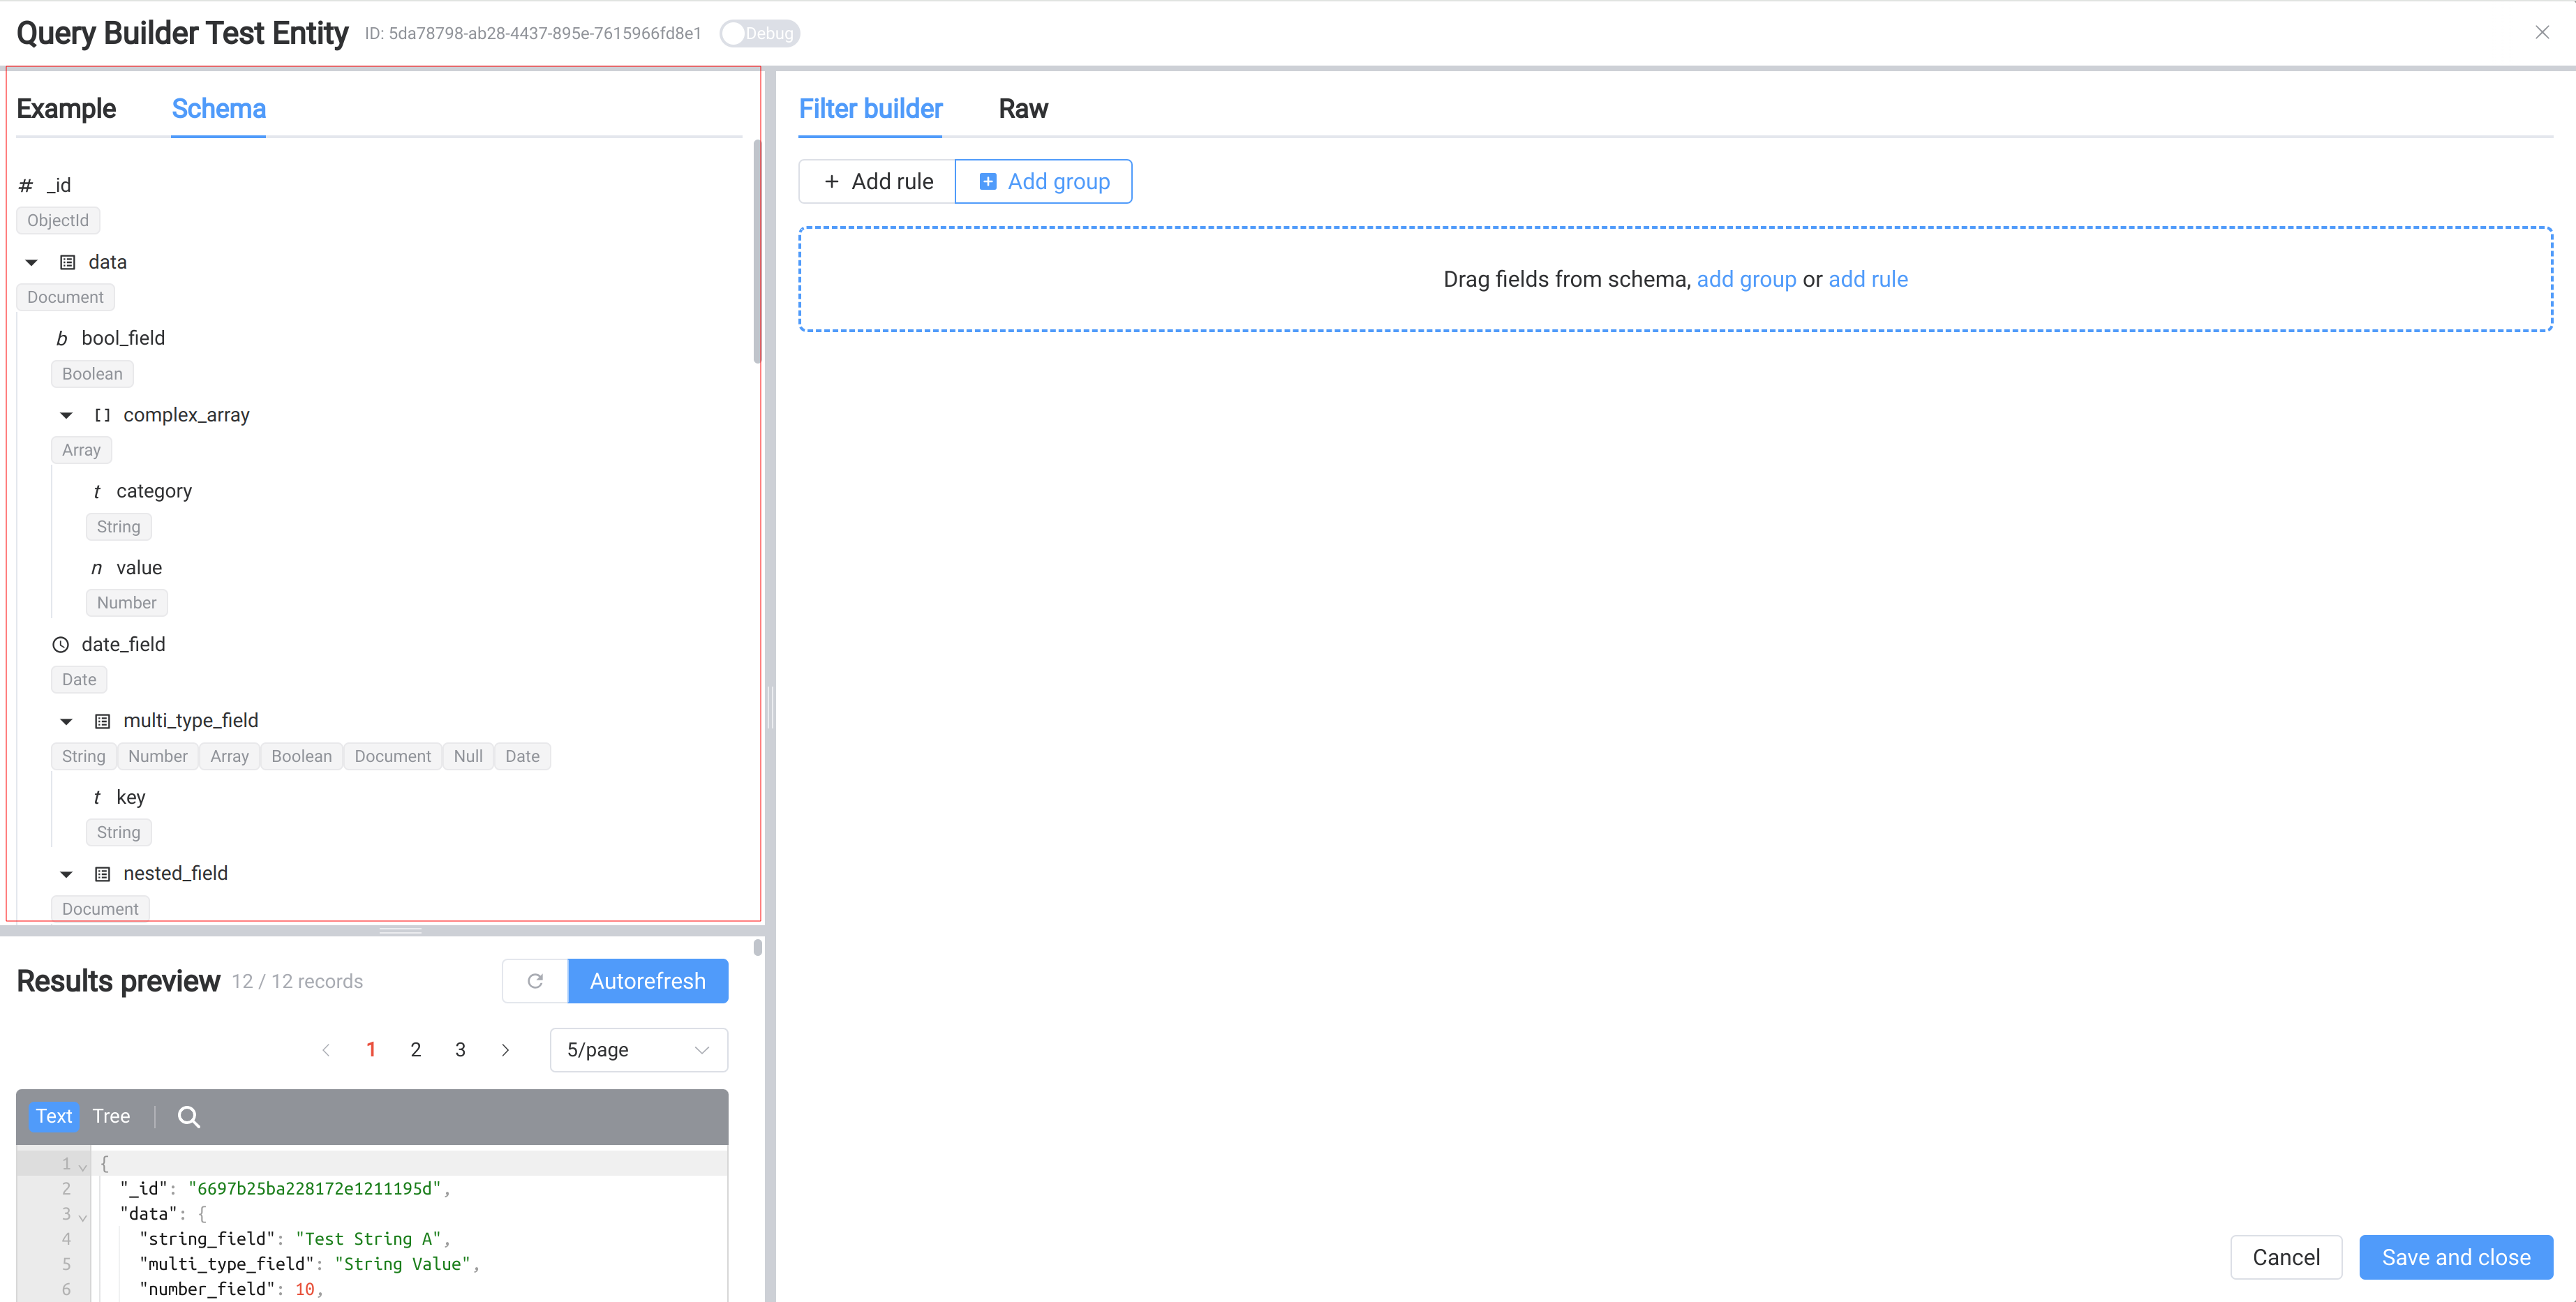Go to previous results page
The image size is (2576, 1302).
326,1050
